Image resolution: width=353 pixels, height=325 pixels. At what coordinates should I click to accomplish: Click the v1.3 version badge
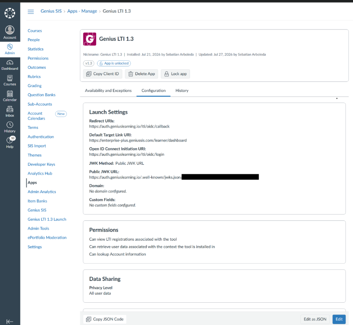(89, 63)
